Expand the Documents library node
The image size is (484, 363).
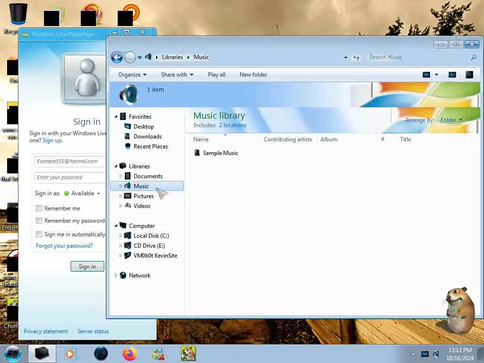(121, 176)
